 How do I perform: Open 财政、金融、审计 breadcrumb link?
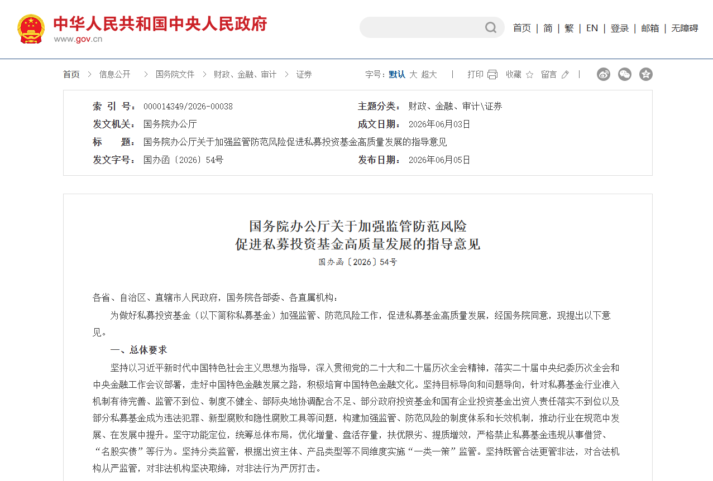(245, 74)
